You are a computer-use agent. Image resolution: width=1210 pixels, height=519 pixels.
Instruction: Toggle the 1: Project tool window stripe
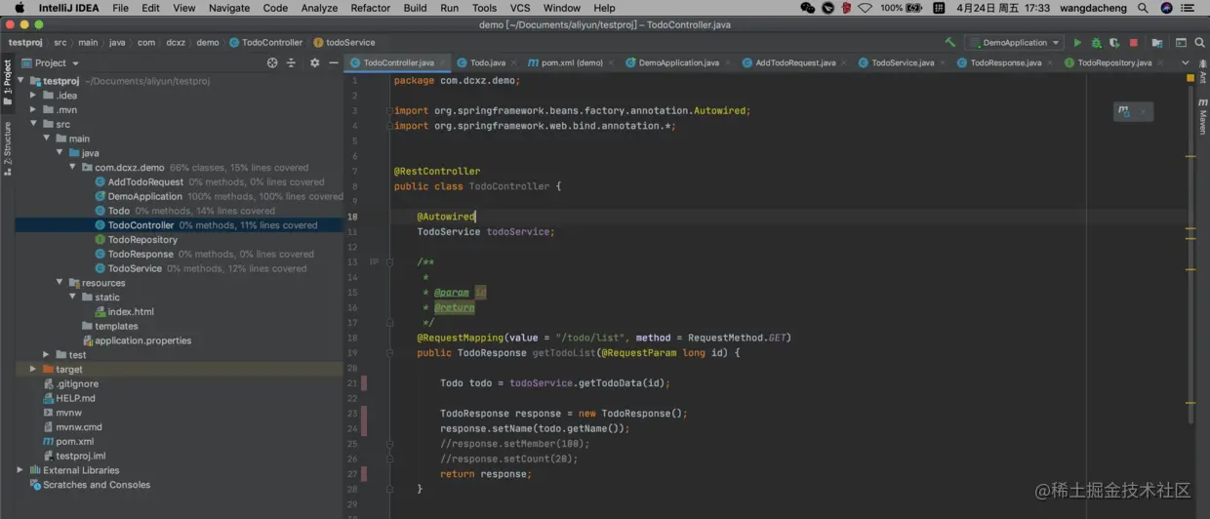7,83
